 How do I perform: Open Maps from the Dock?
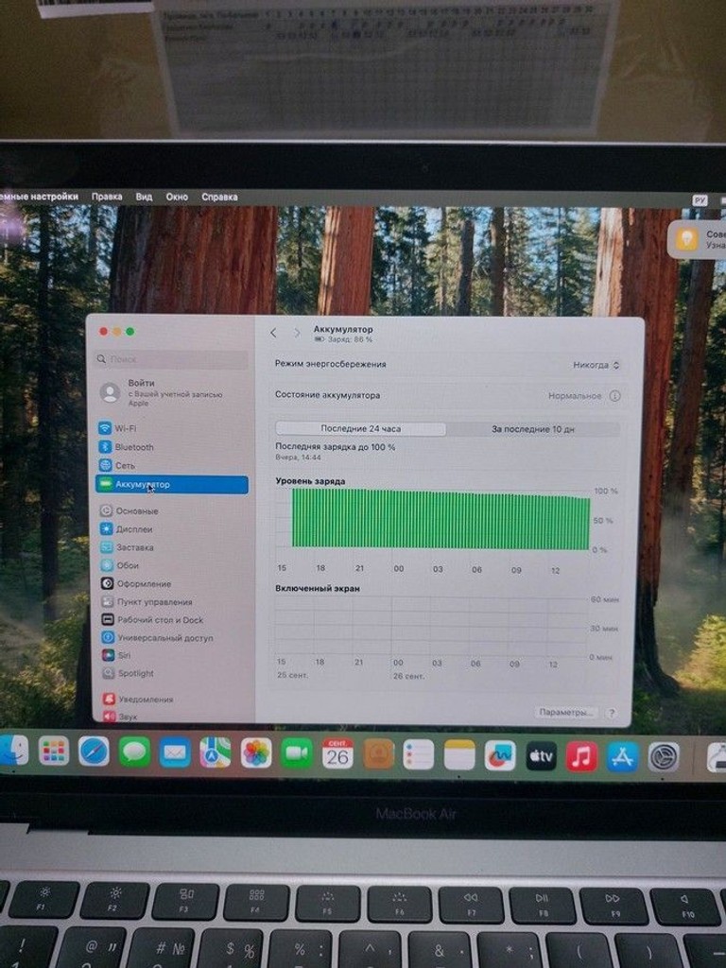pyautogui.click(x=216, y=753)
